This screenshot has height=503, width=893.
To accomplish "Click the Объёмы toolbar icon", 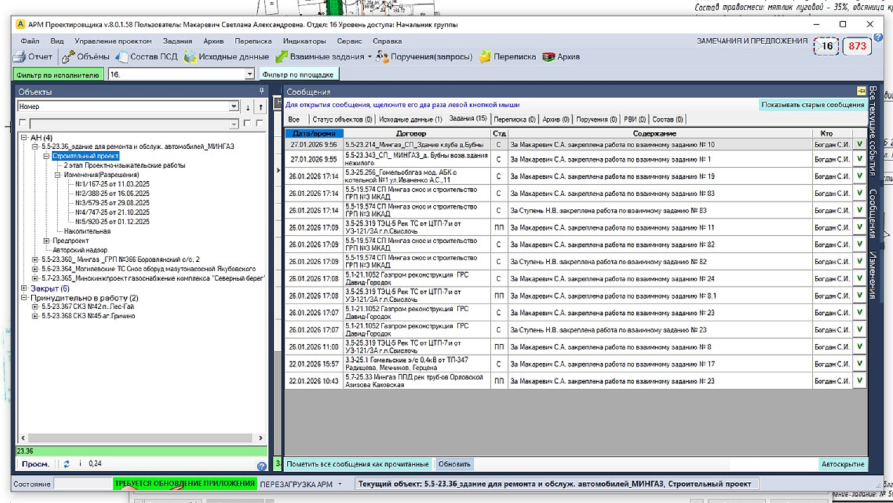I will [x=69, y=57].
